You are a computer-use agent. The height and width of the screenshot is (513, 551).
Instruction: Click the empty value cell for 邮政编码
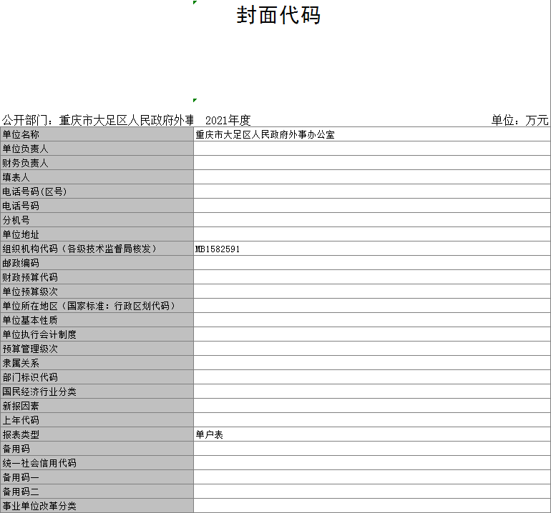click(x=372, y=263)
